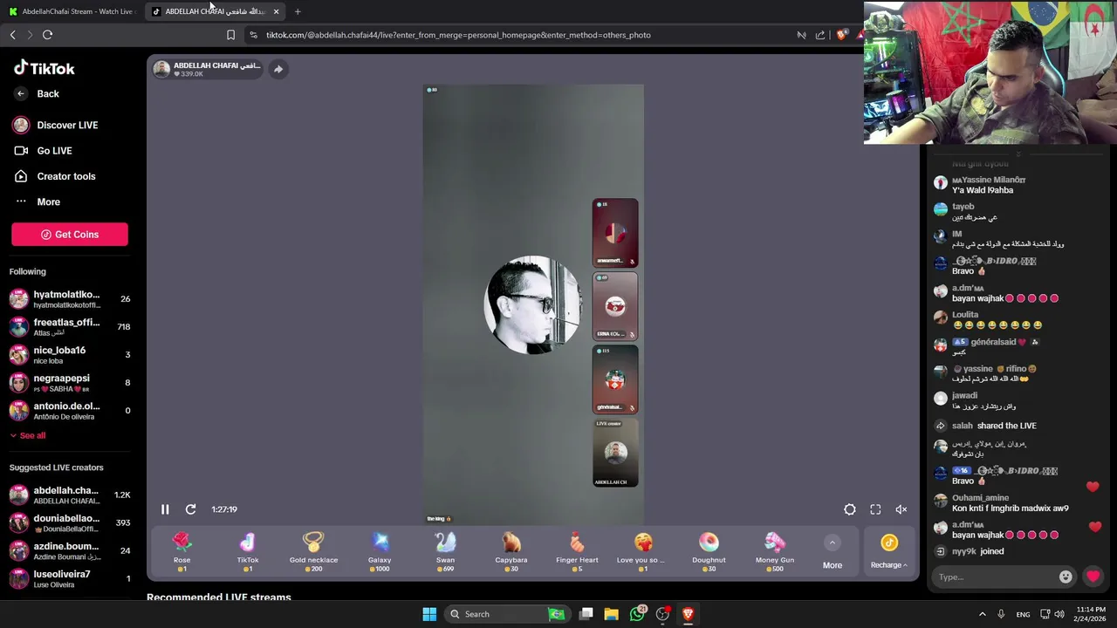Image resolution: width=1117 pixels, height=628 pixels.
Task: Open a new browser tab
Action: [x=298, y=11]
